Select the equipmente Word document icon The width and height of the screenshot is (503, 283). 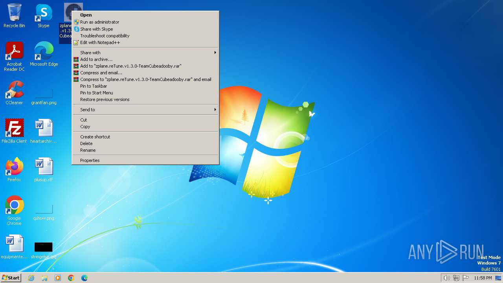coord(14,247)
